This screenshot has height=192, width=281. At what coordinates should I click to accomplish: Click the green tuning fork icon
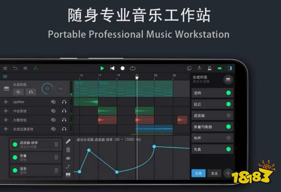[x=36, y=68]
